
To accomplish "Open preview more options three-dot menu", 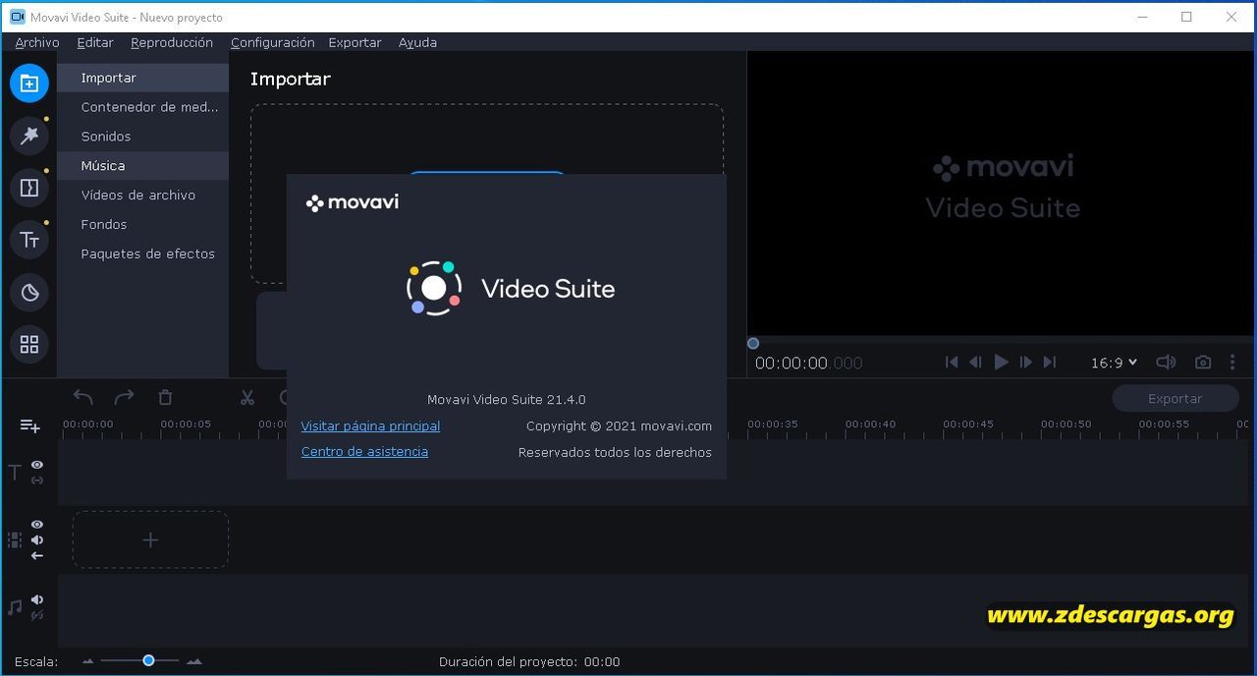I will point(1232,363).
